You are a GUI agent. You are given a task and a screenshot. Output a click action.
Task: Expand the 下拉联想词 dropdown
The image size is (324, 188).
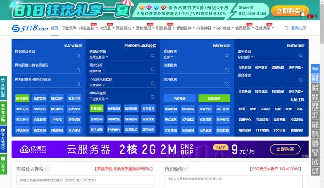pos(99,99)
